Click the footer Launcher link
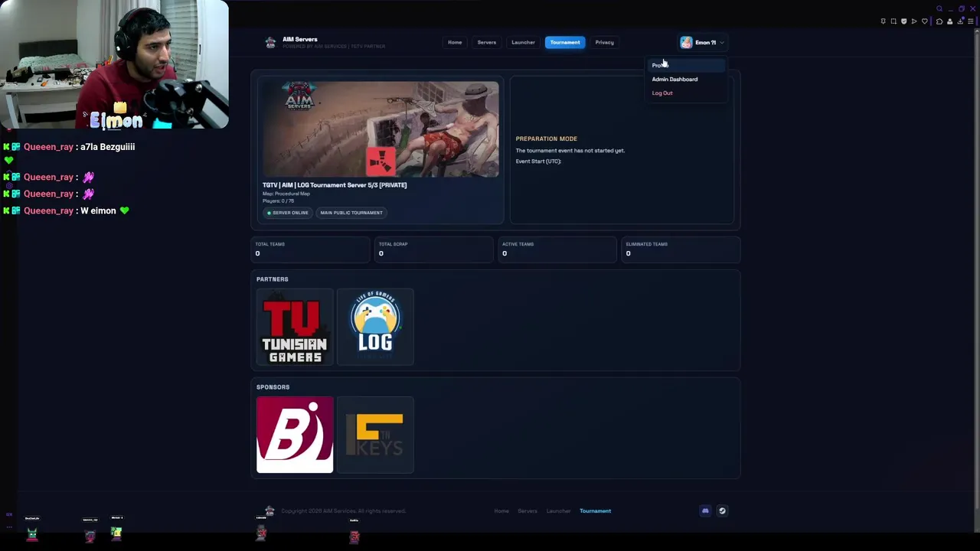 tap(558, 510)
